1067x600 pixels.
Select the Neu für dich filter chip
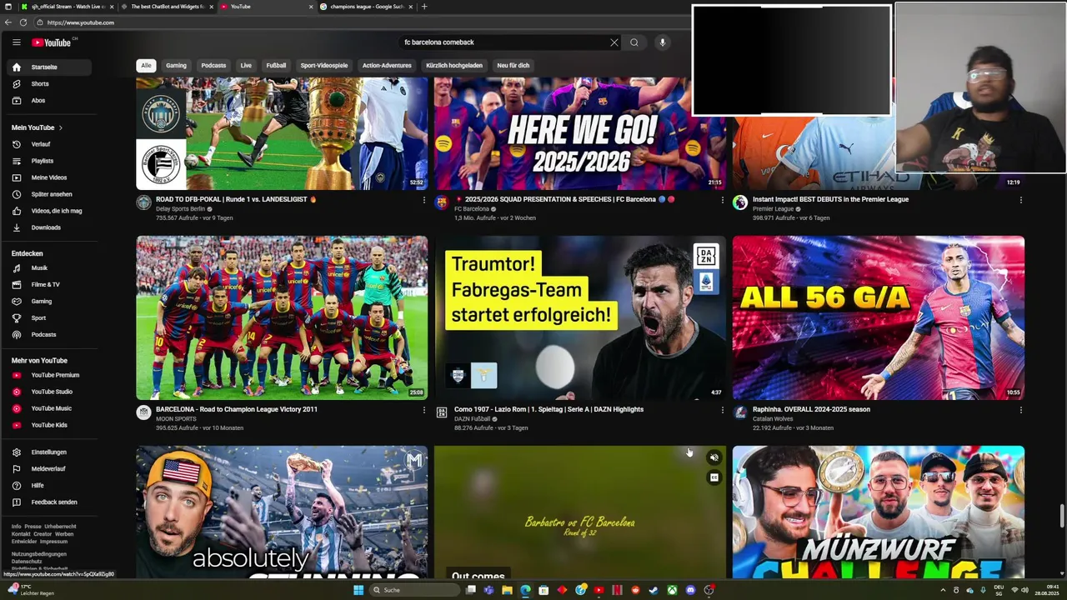tap(513, 65)
